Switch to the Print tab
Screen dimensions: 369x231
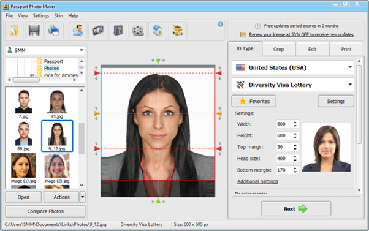pos(346,49)
